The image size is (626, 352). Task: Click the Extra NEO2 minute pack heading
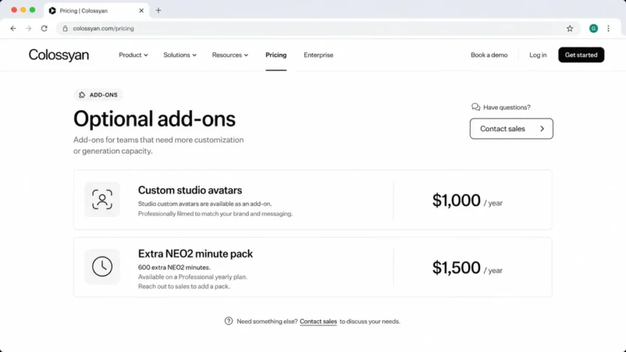tap(195, 254)
